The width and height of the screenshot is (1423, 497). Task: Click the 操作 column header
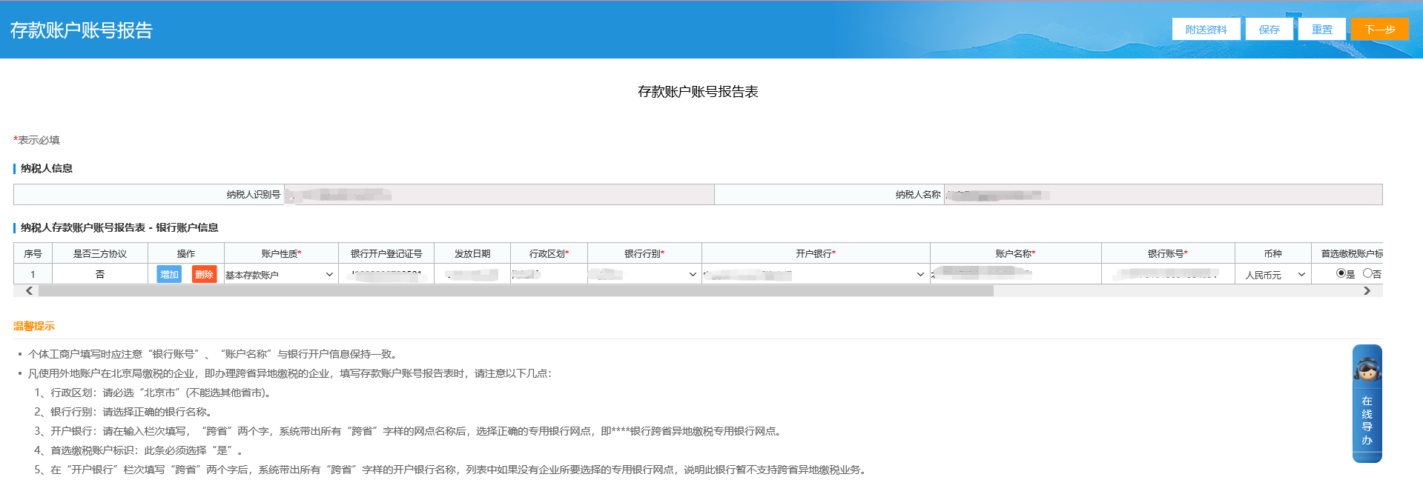[x=186, y=253]
